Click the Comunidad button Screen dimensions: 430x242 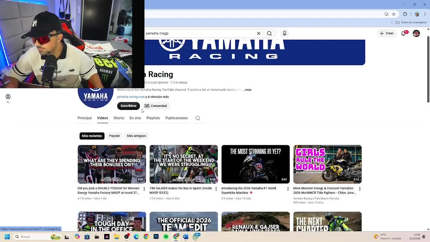(x=156, y=106)
